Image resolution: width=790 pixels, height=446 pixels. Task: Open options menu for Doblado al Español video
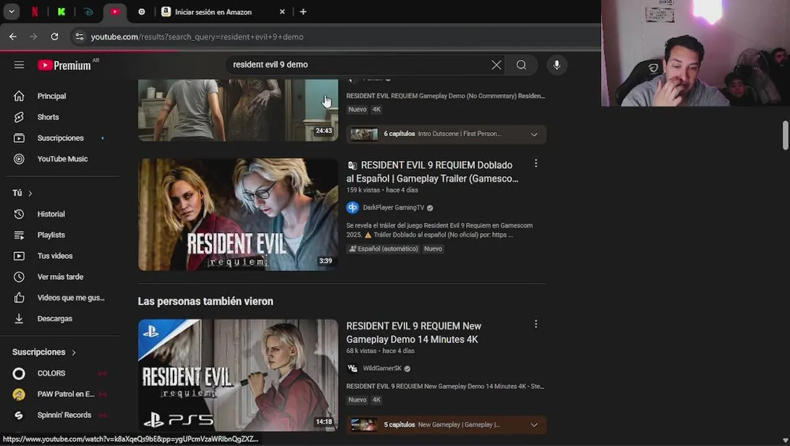535,164
